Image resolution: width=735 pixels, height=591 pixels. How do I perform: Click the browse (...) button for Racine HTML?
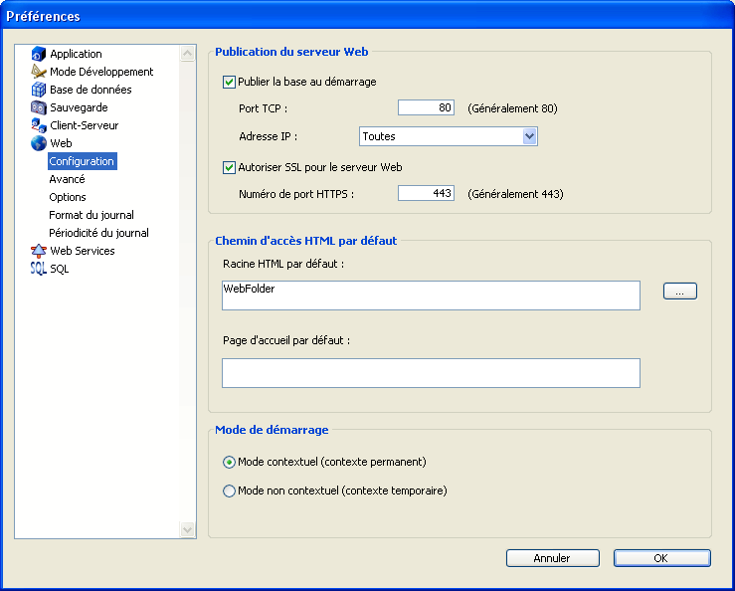[679, 292]
